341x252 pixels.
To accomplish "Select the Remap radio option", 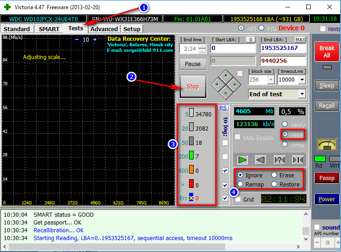I will click(240, 184).
